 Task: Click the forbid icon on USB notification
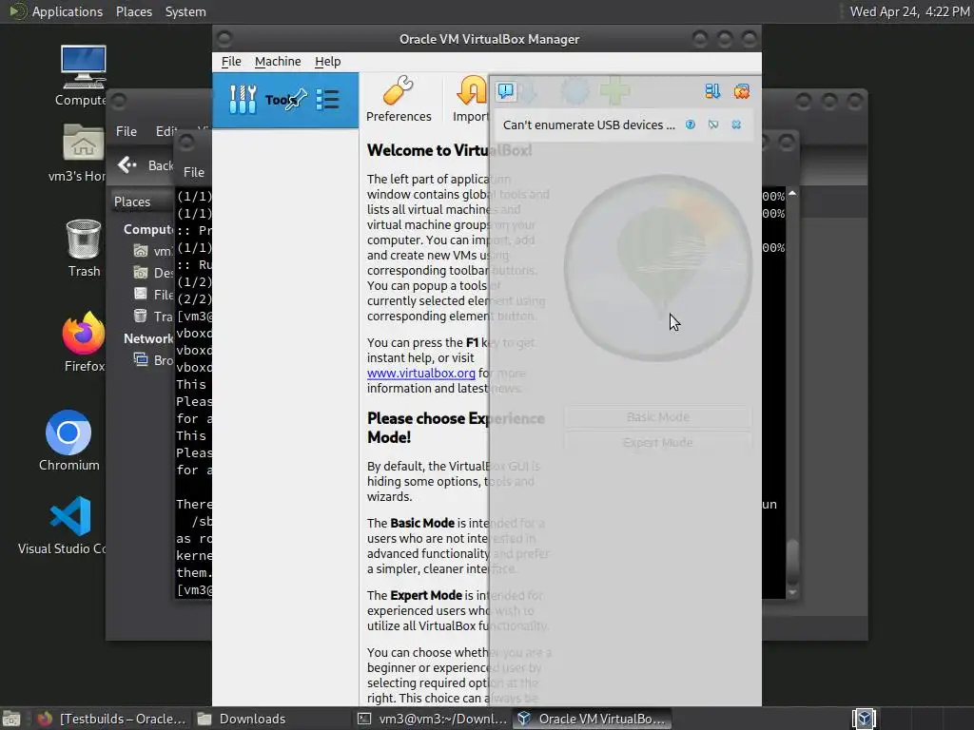pyautogui.click(x=713, y=125)
